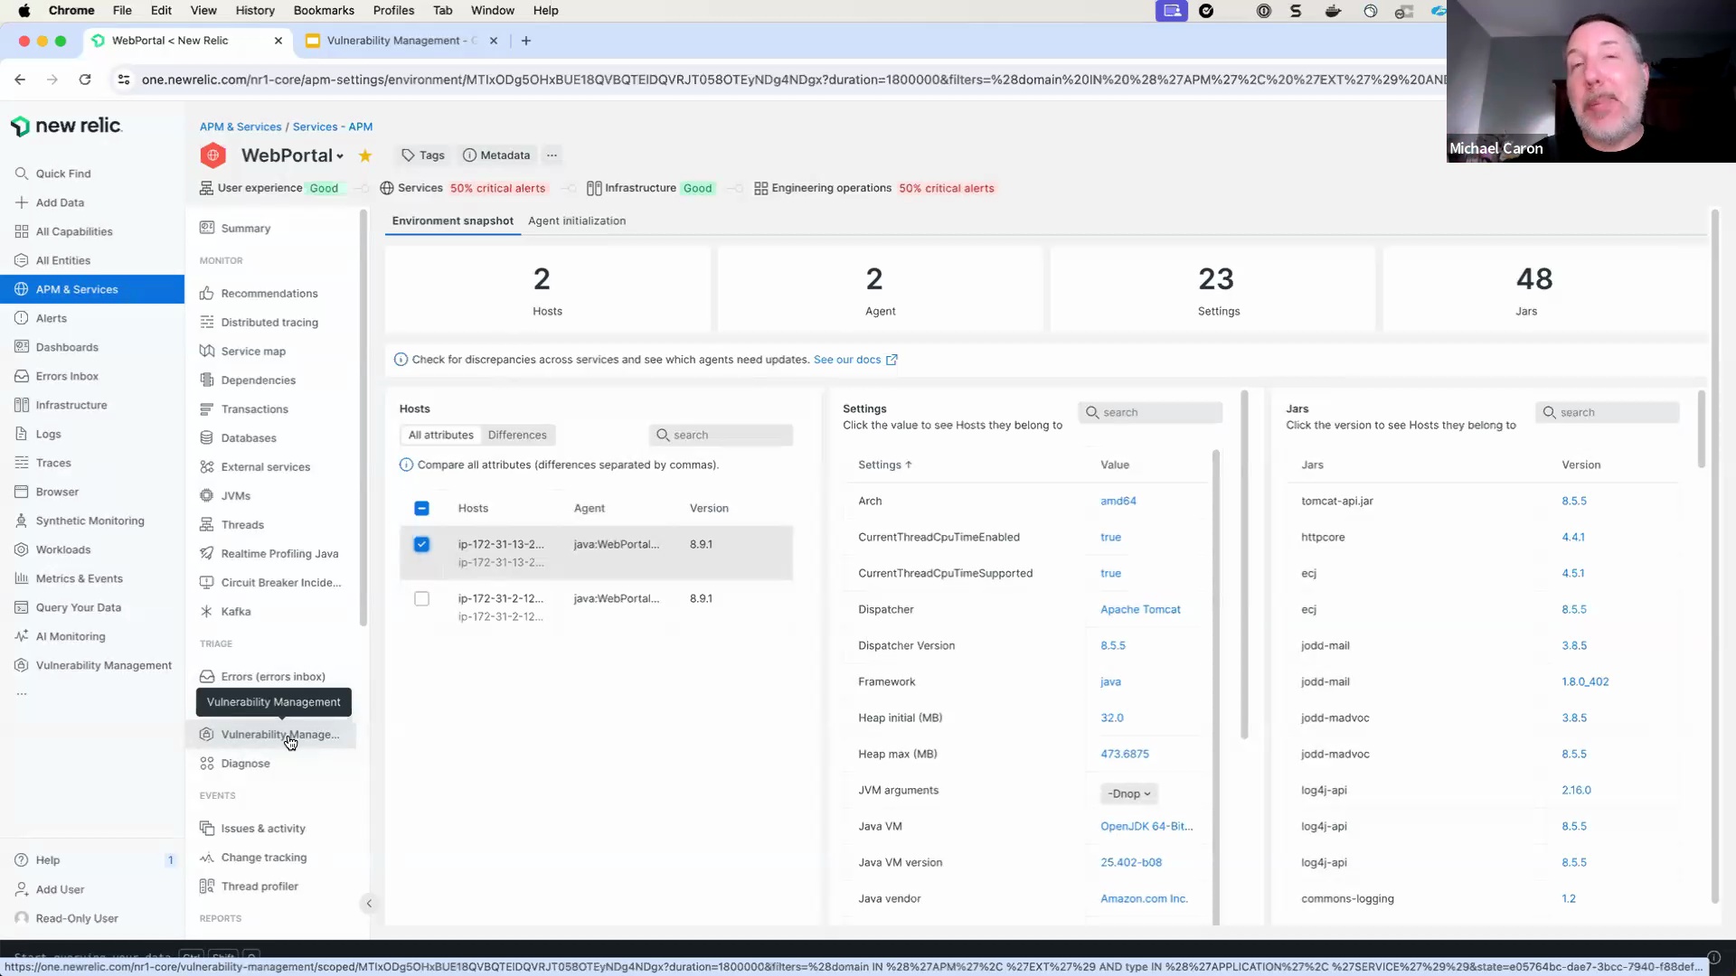
Task: Click inside Hosts search field
Action: (721, 435)
